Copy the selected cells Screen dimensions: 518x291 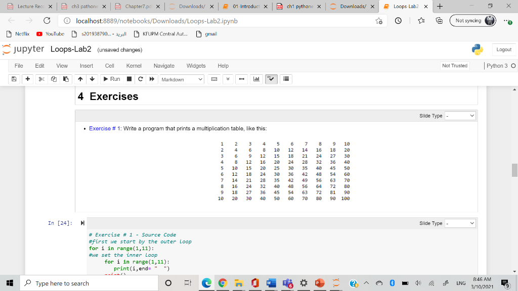(x=55, y=79)
